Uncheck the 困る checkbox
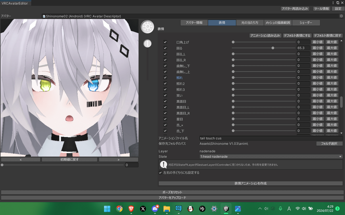The height and width of the screenshot is (215, 345). click(165, 48)
